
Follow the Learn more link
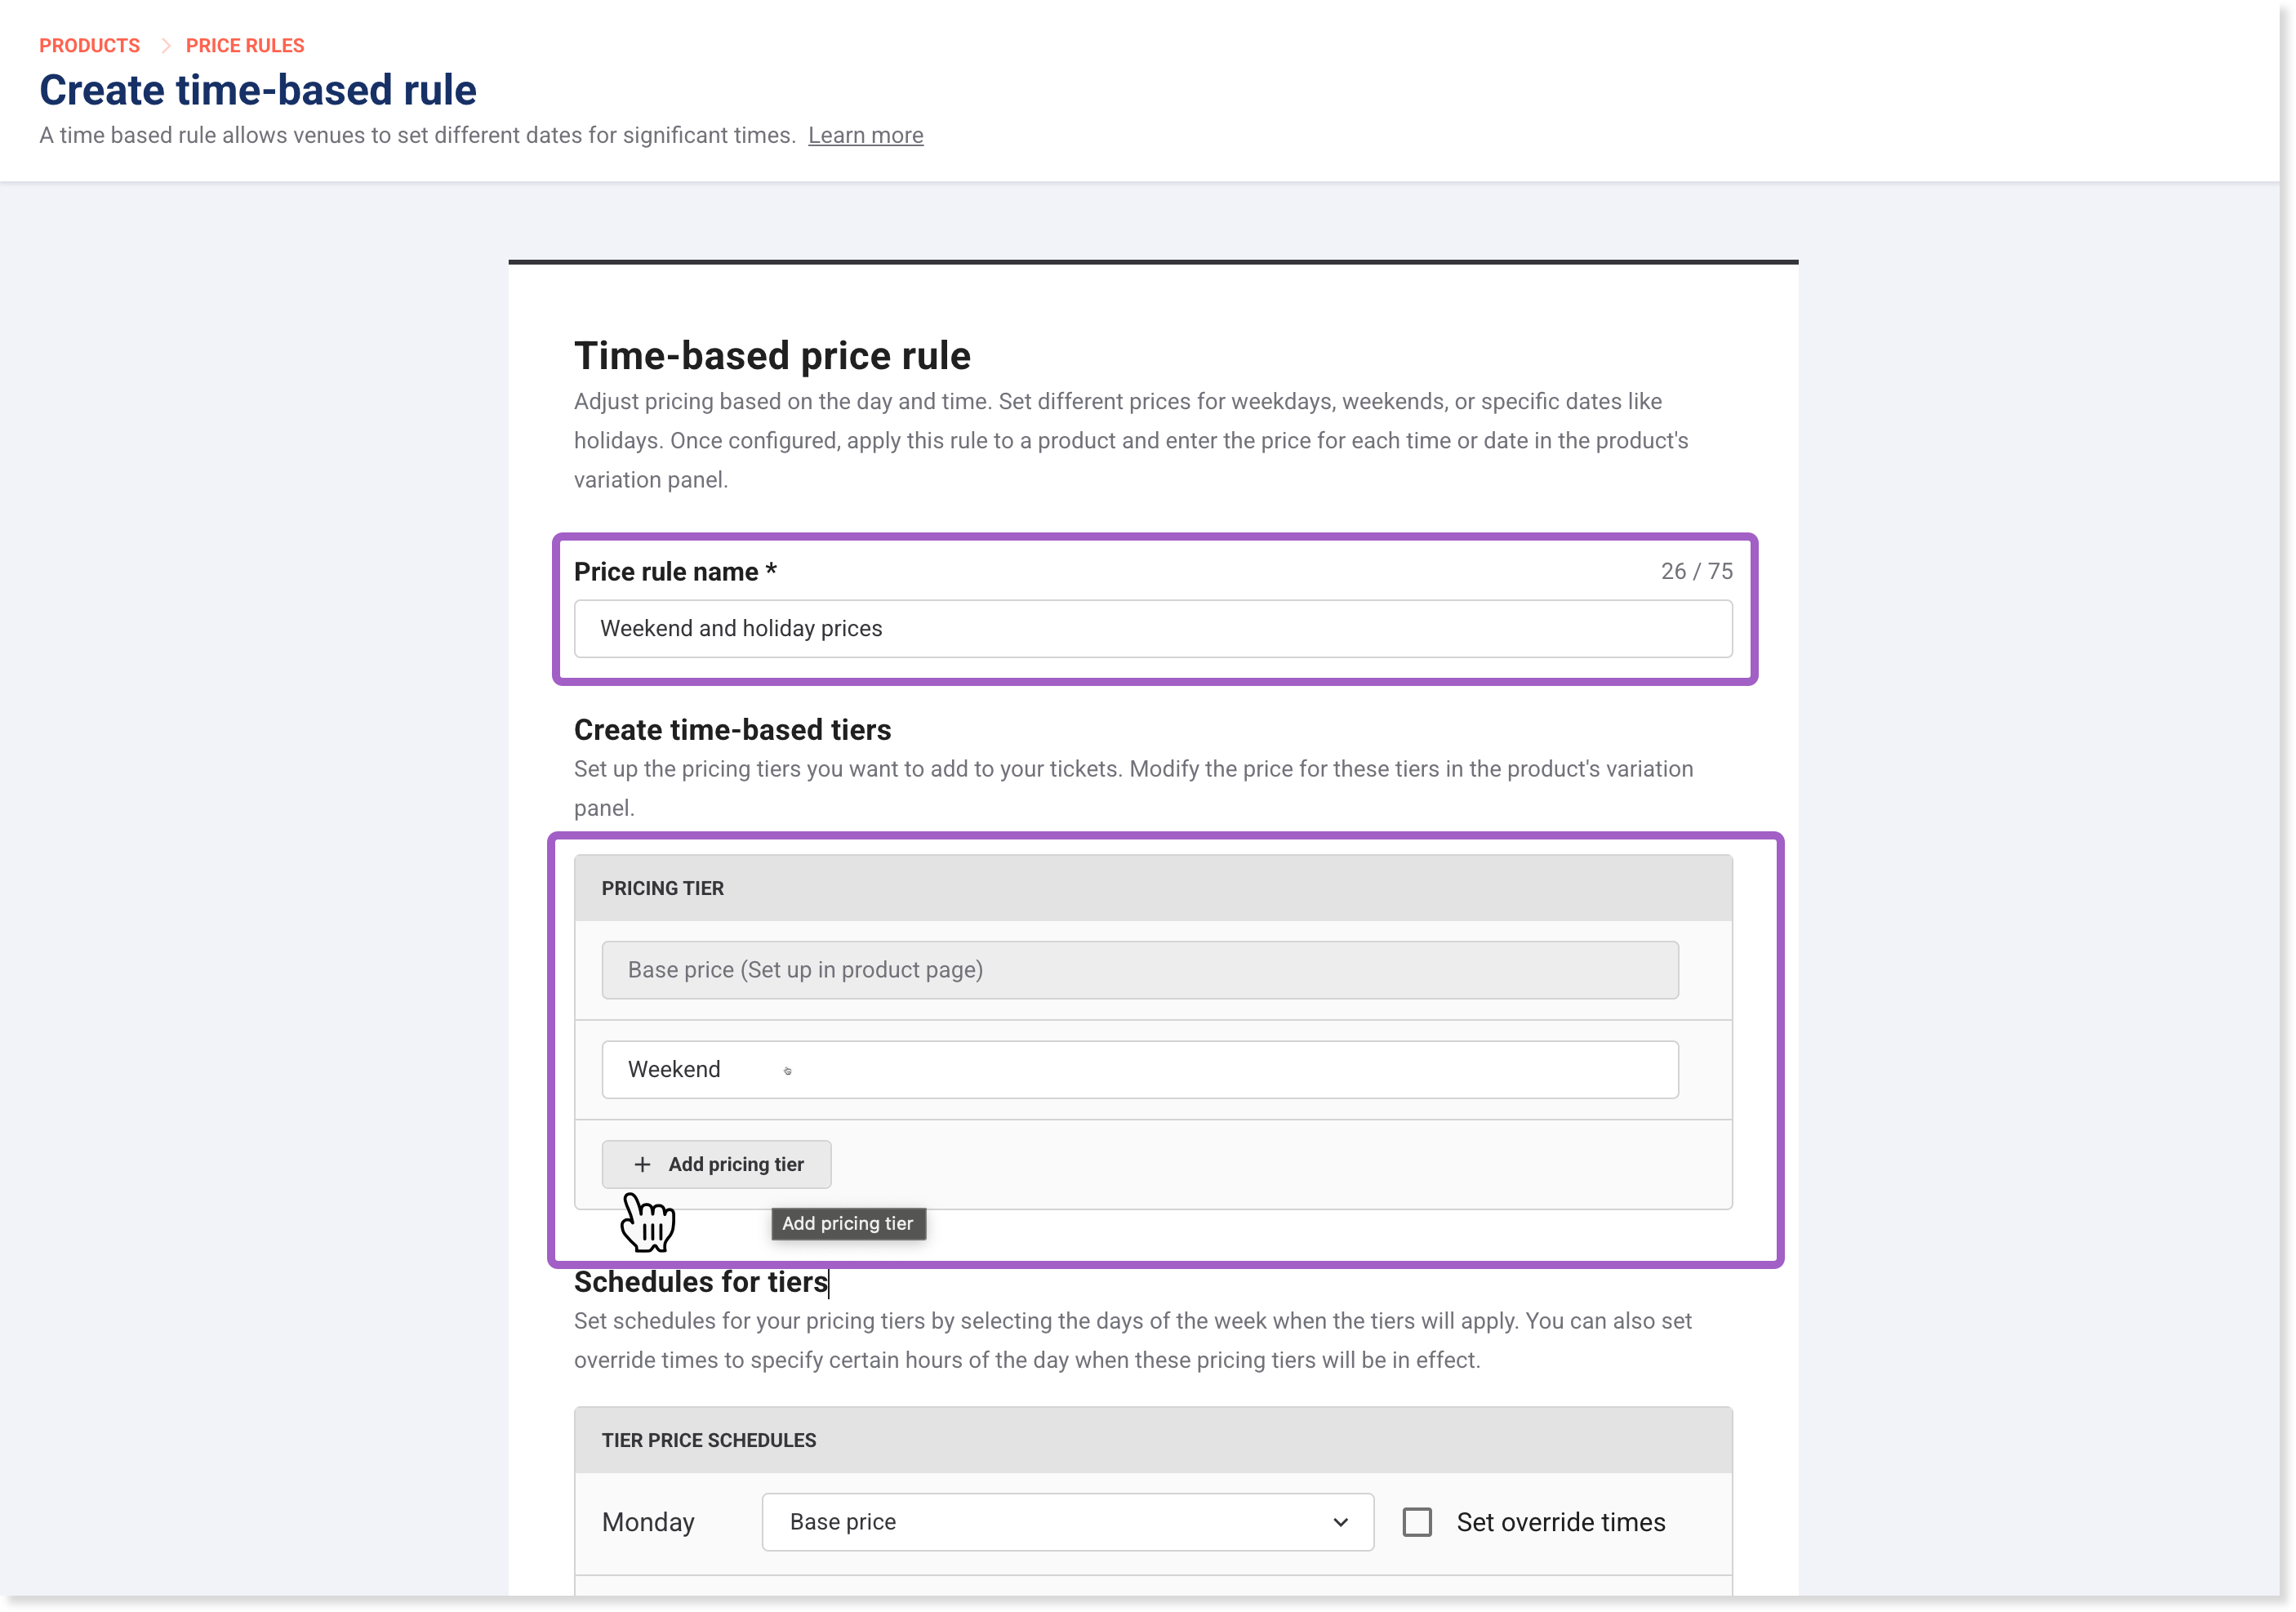[x=865, y=135]
